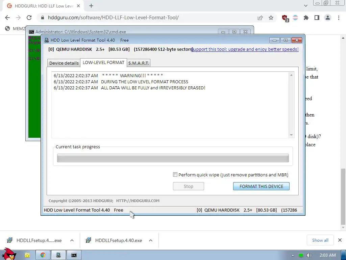
Task: Minimize the cmd.exe window
Action: pos(223,32)
